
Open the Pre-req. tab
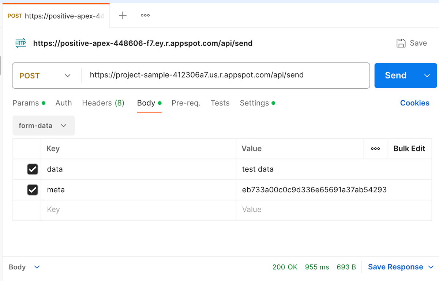click(186, 103)
